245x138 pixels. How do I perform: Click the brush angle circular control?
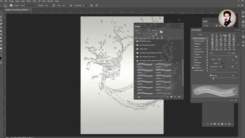tap(232, 63)
